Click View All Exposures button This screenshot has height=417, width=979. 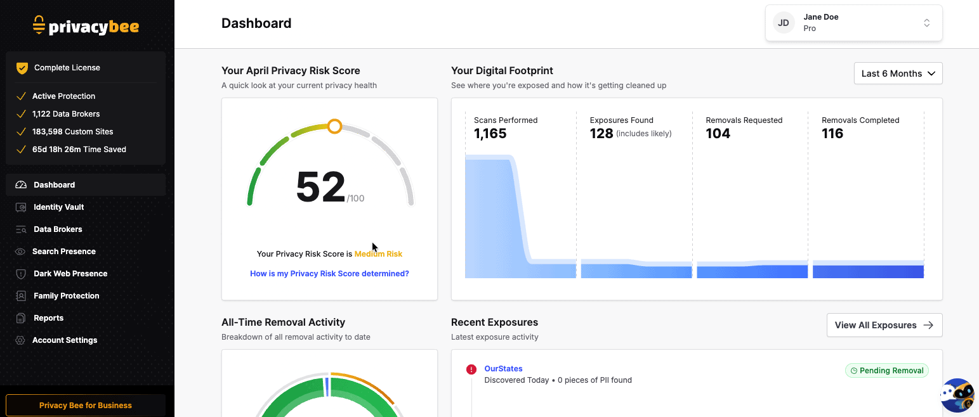pos(884,325)
